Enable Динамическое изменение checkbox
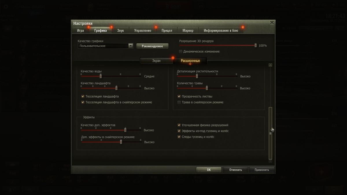347x195 pixels. [180, 51]
